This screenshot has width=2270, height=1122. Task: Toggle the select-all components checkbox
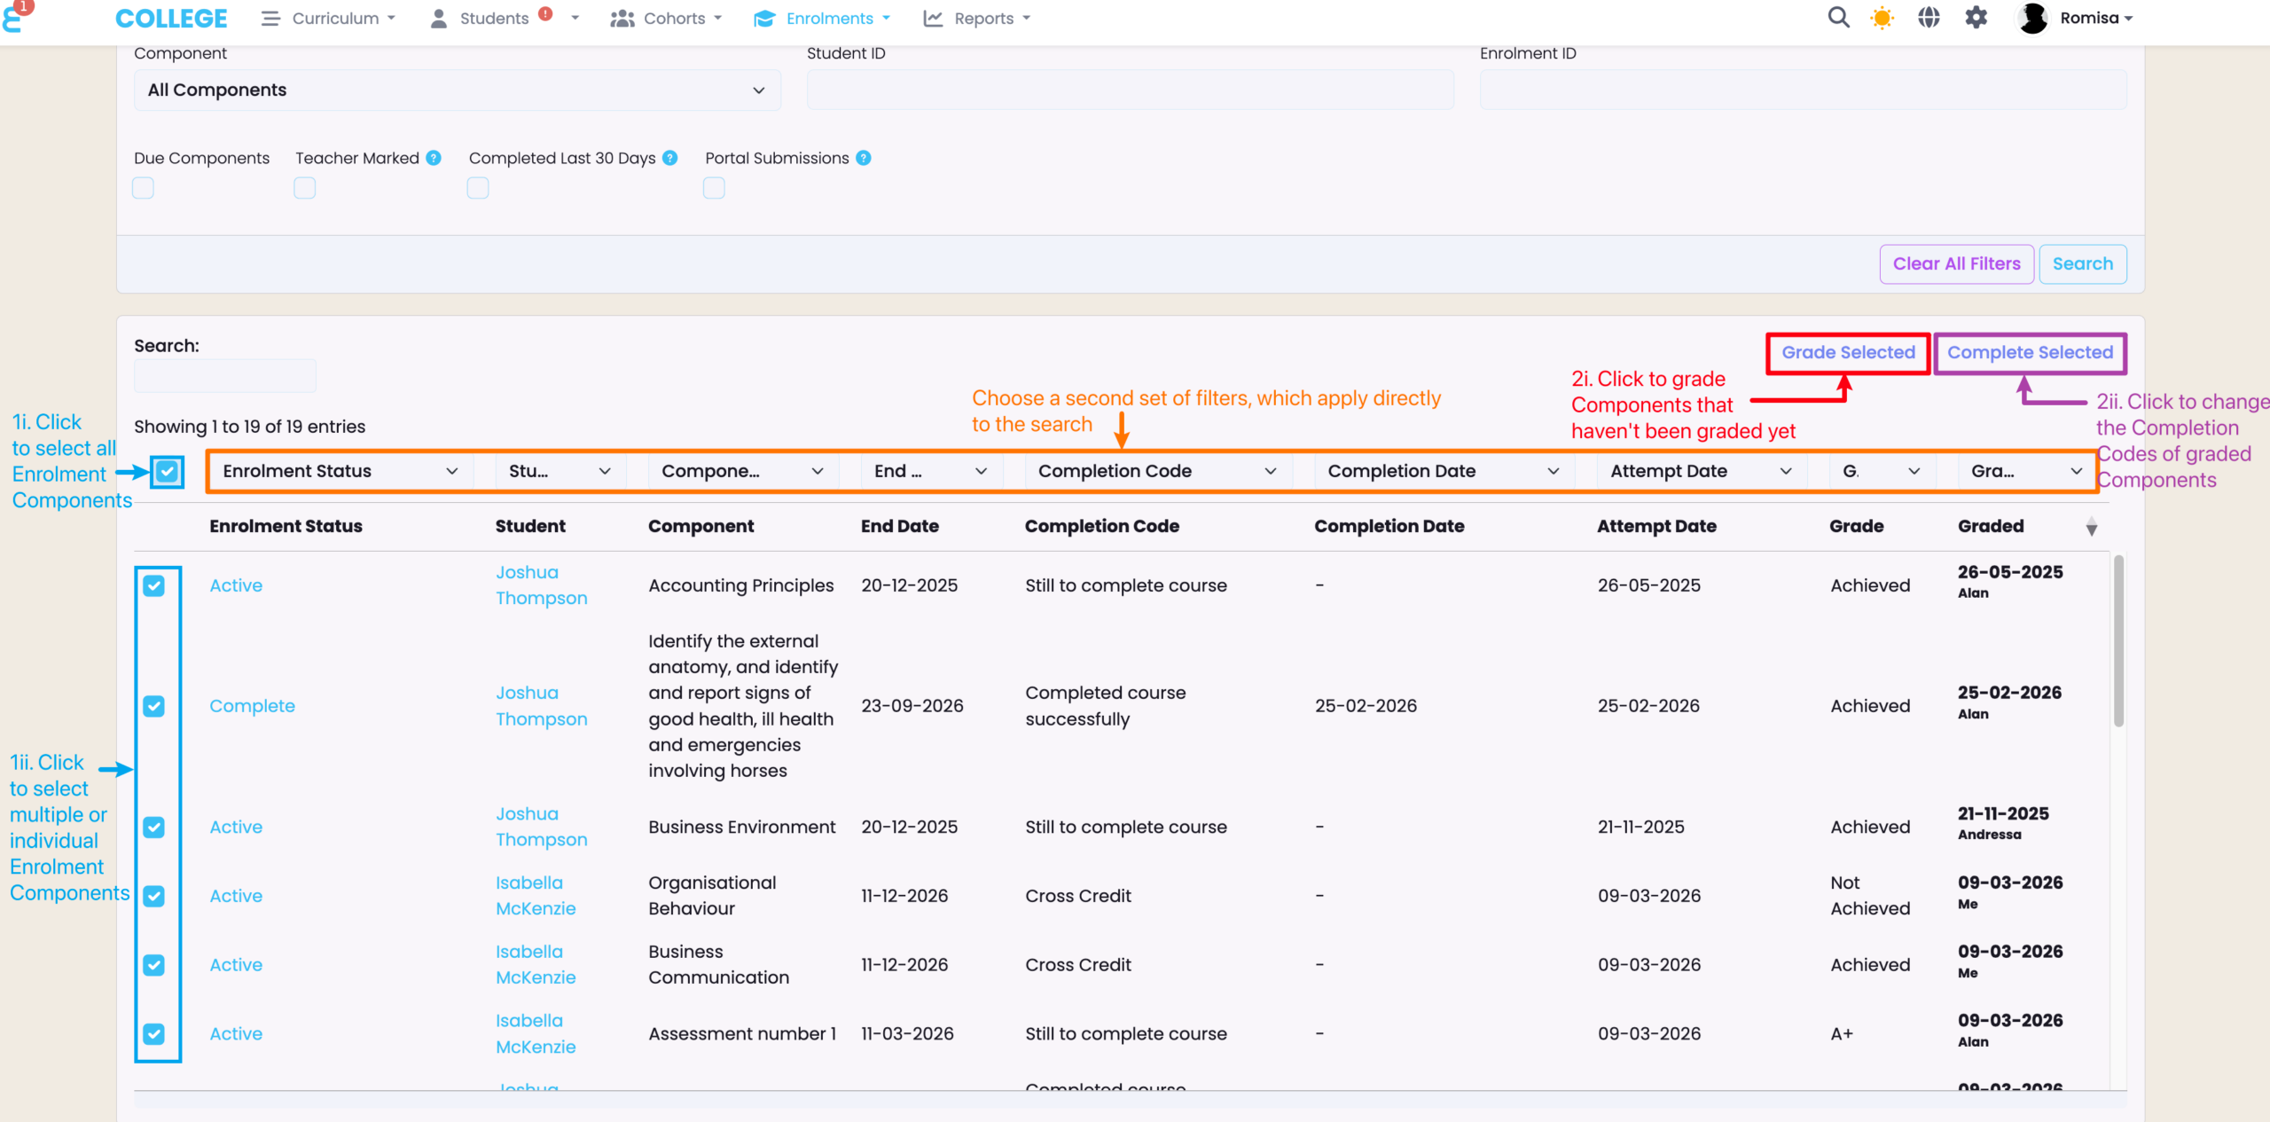(x=168, y=471)
